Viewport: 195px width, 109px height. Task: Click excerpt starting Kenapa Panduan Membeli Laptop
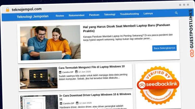click(128, 37)
